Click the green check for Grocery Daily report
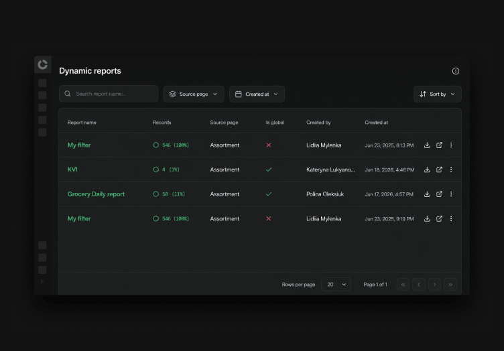504x351 pixels. tap(269, 194)
